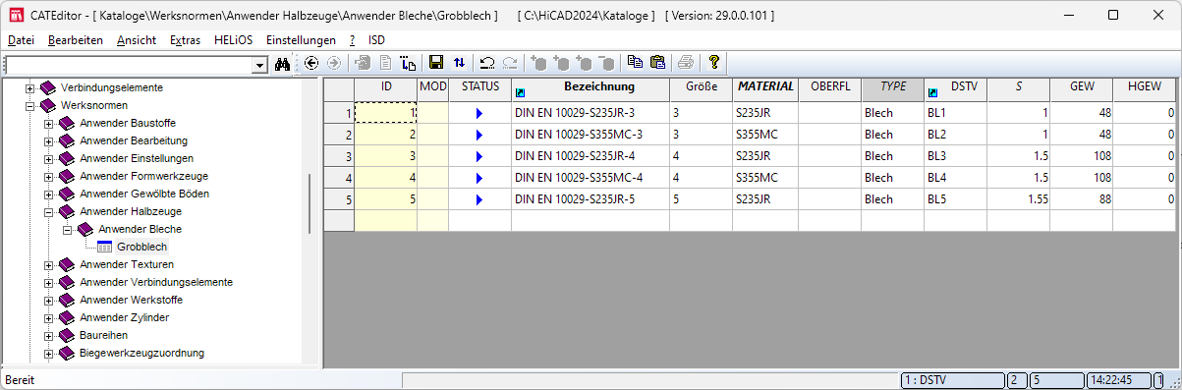Click the blue status arrow in row 2
This screenshot has width=1182, height=390.
coord(479,135)
